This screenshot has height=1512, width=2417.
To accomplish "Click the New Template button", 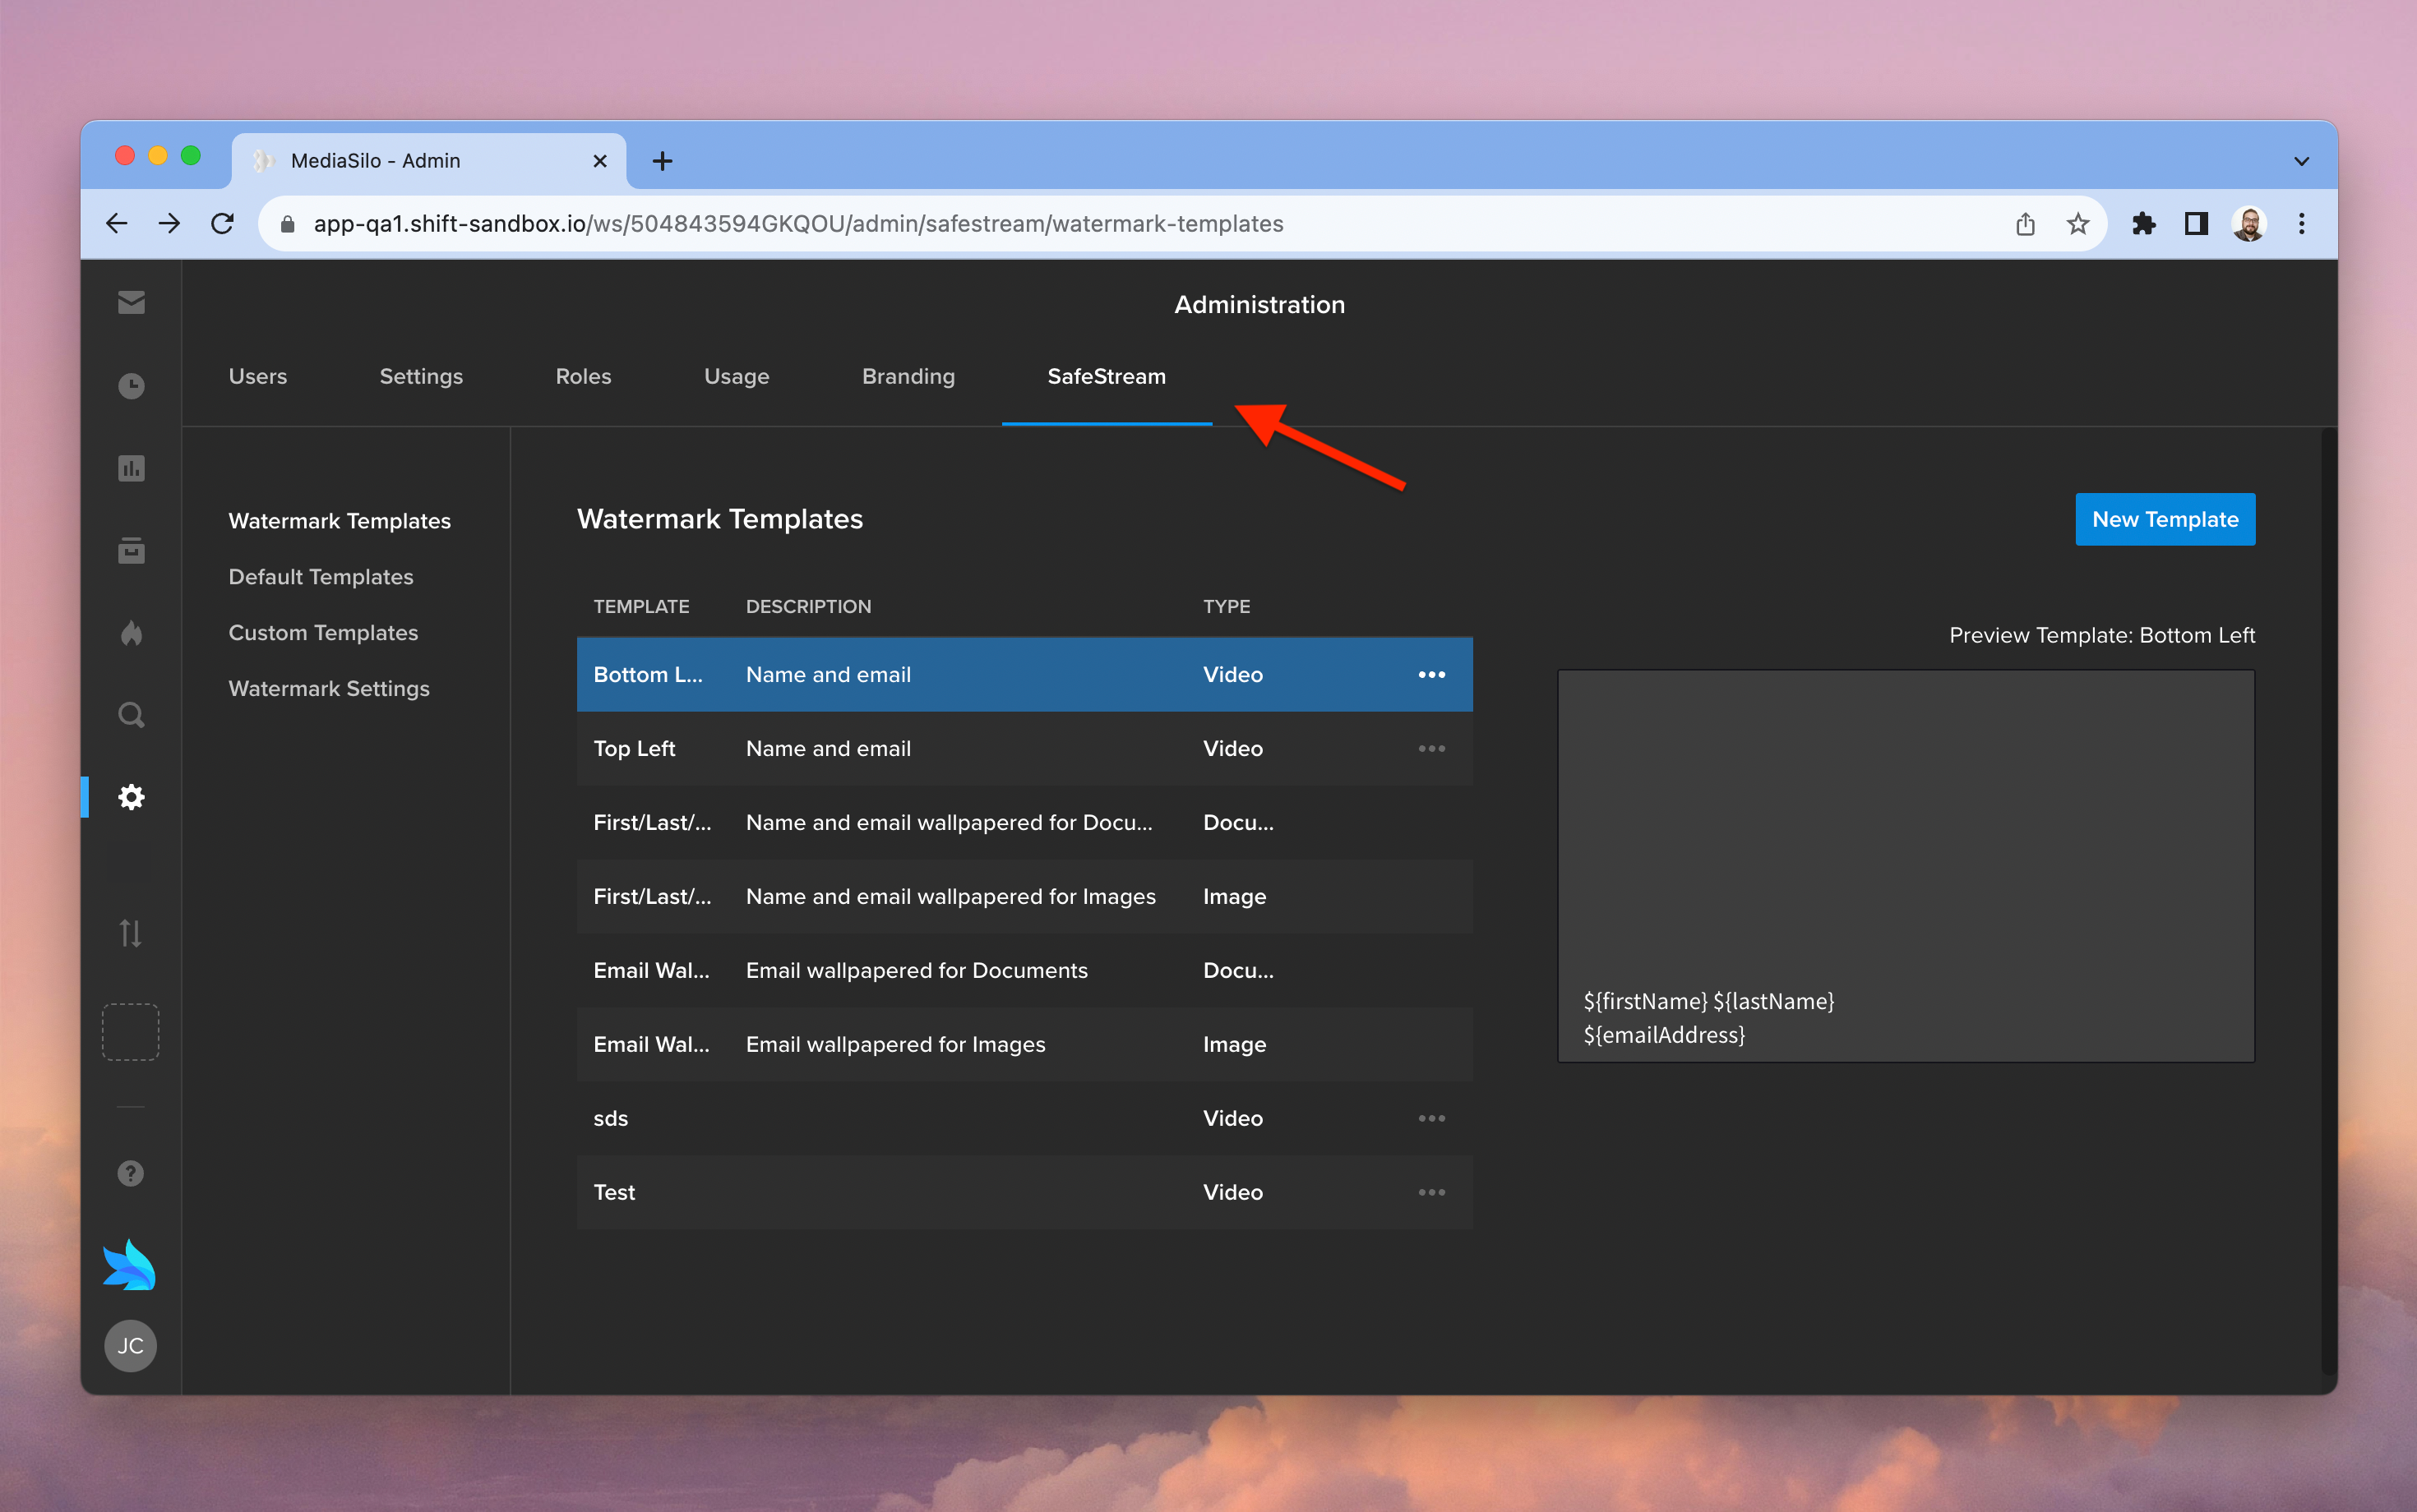I will tap(2165, 520).
